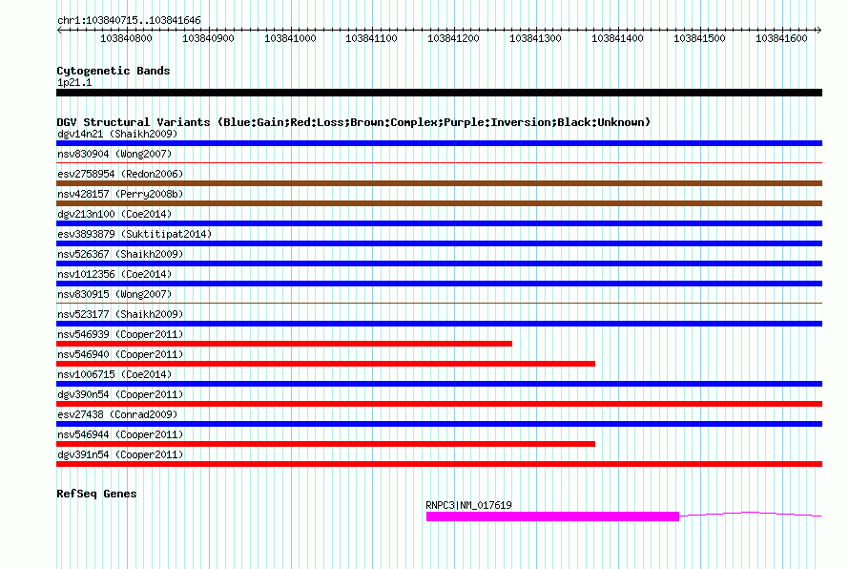Click the blue bar under dgv14n21
This screenshot has width=849, height=569.
[439, 143]
